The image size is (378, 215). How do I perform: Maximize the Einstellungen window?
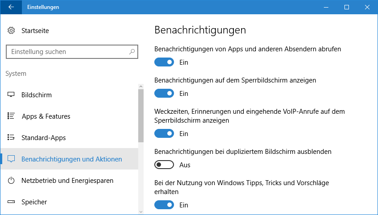click(347, 7)
